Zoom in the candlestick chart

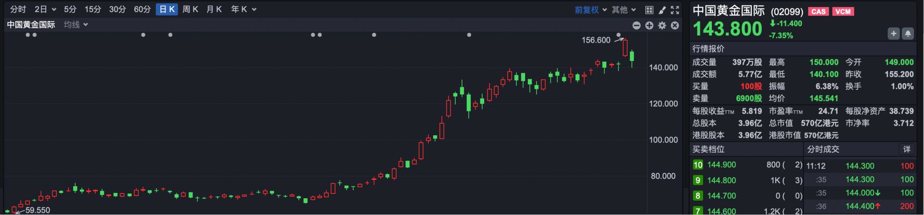(649, 25)
